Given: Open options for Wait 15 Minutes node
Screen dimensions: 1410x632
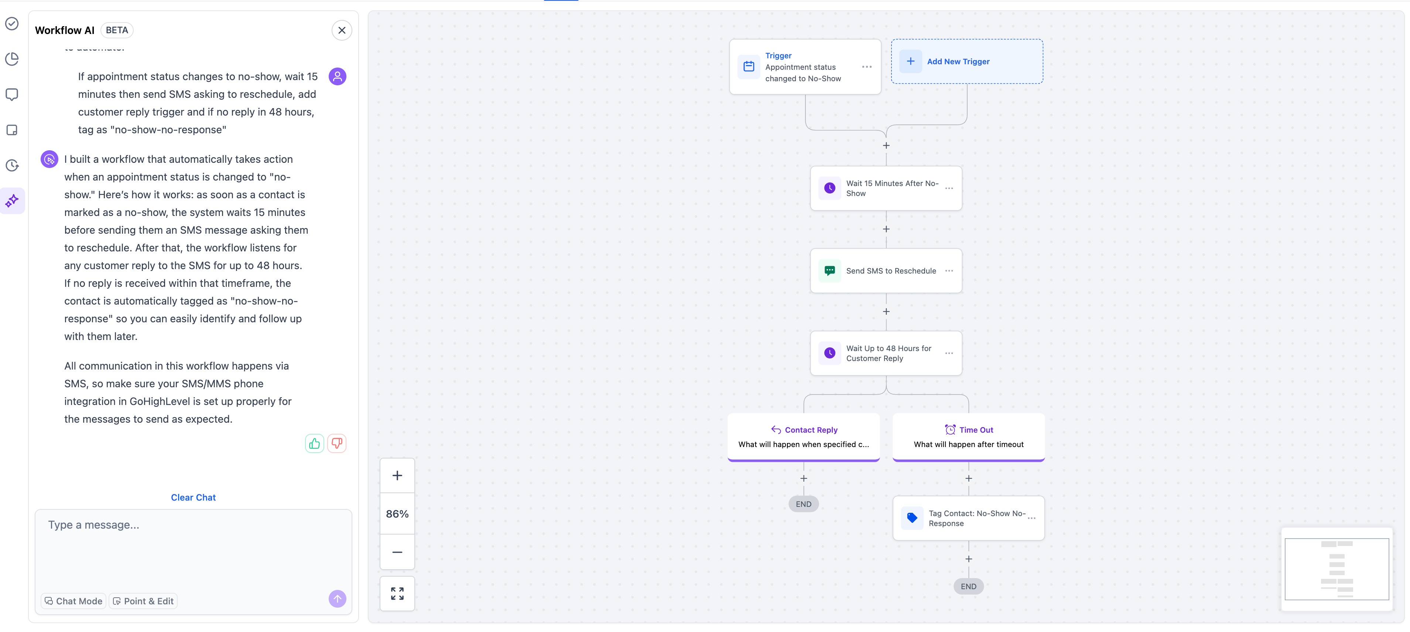Looking at the screenshot, I should click(x=949, y=188).
